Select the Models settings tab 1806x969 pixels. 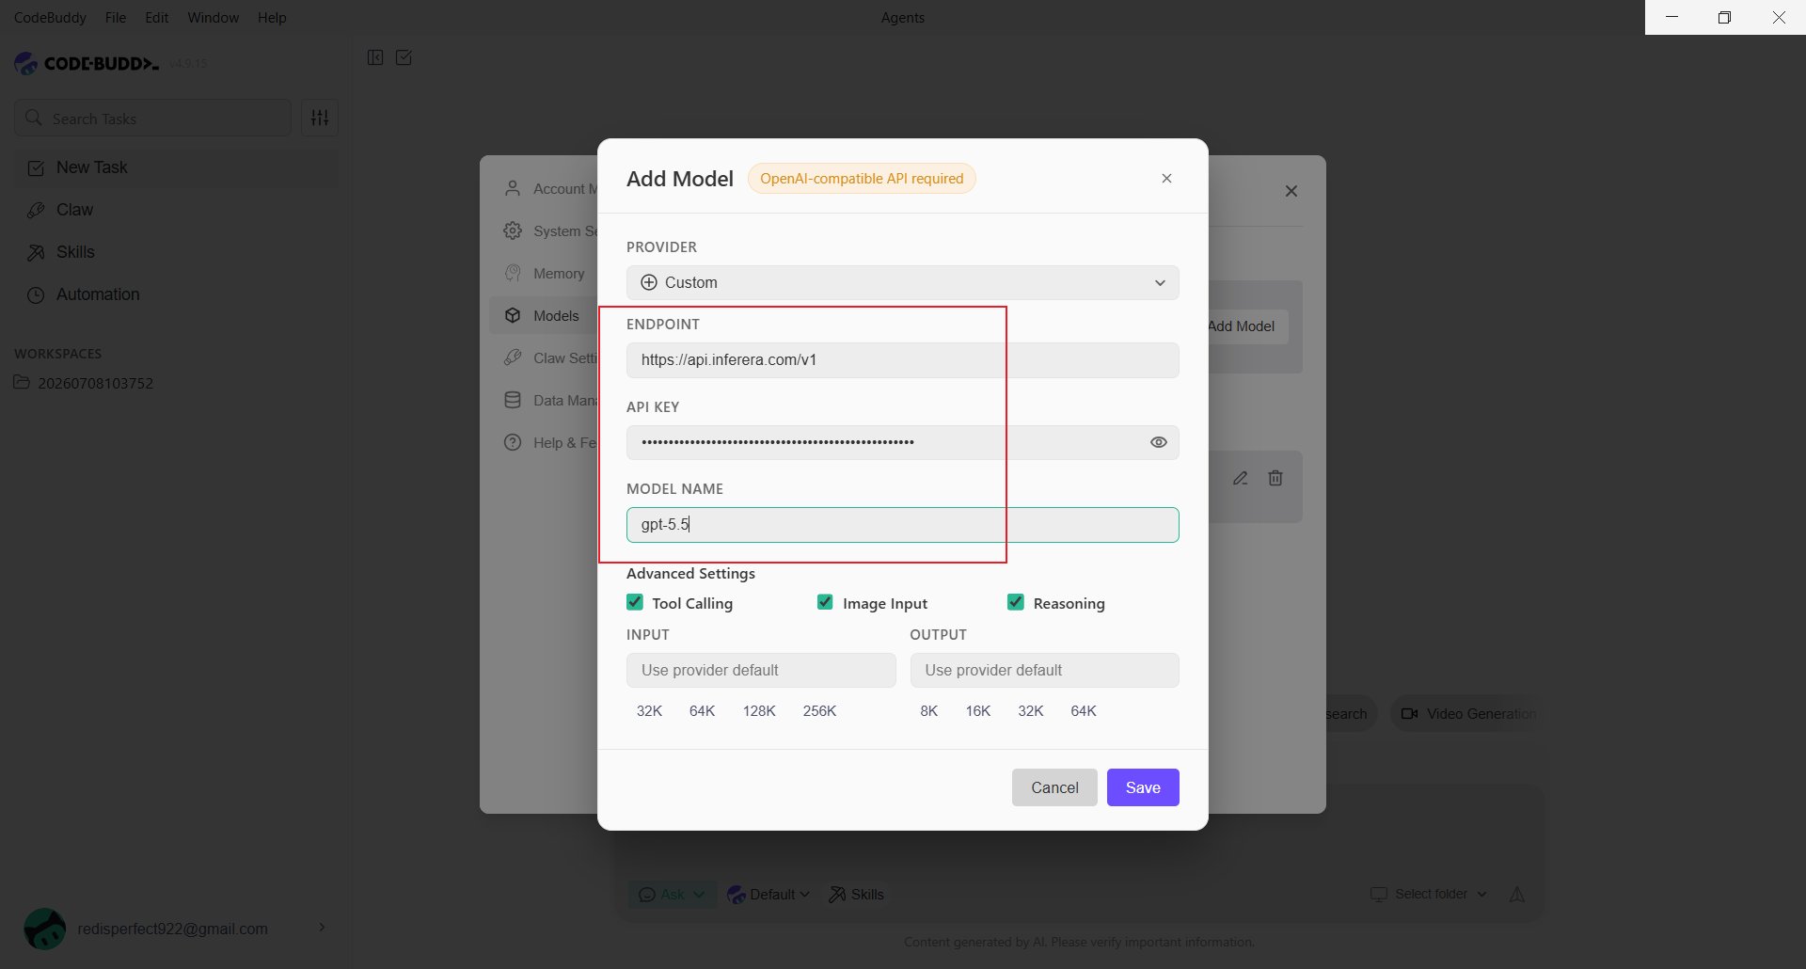[544, 315]
